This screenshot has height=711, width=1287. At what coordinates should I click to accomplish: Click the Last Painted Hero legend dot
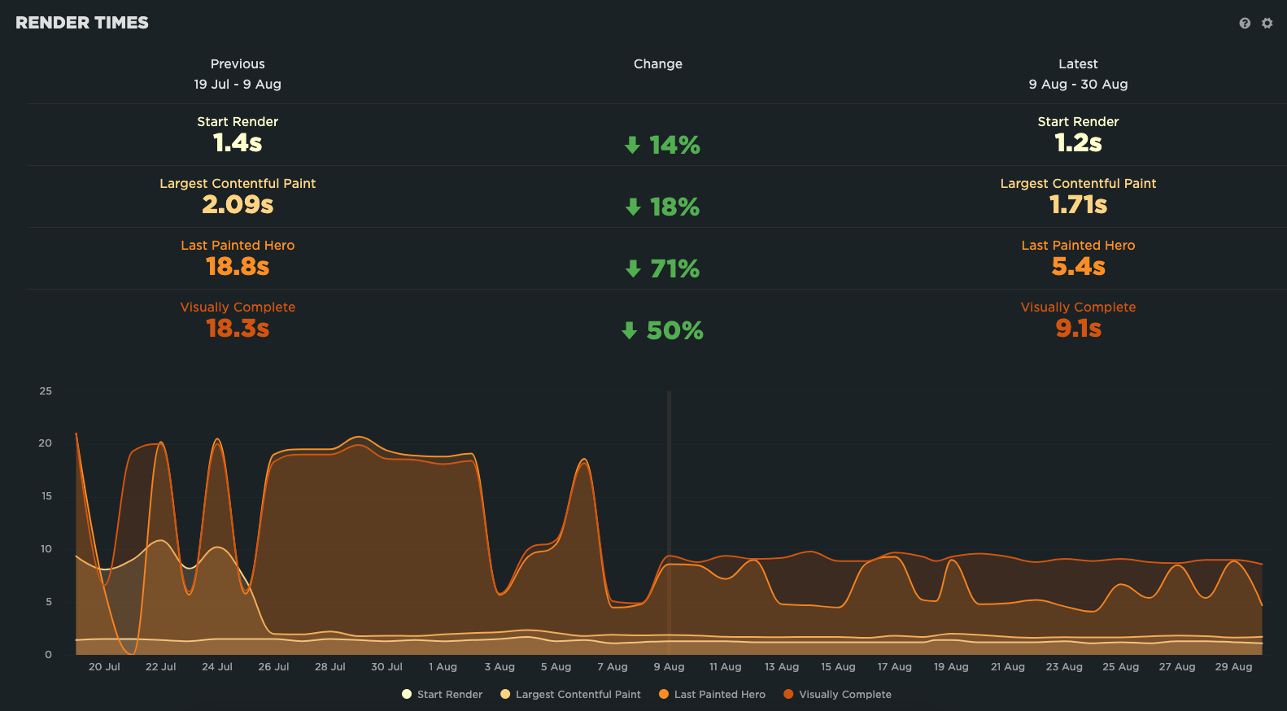pyautogui.click(x=664, y=695)
